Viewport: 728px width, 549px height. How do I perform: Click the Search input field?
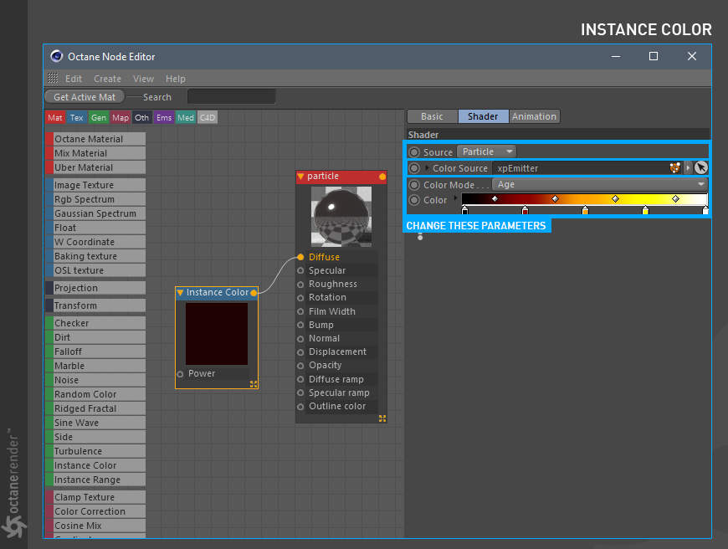point(231,97)
